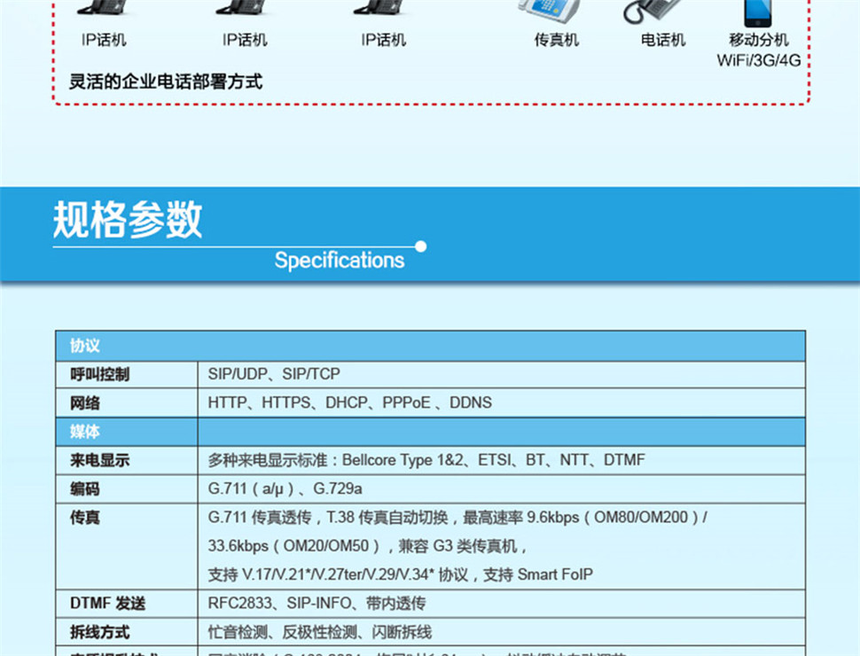Select the 协议 table section header
Screen dimensions: 860x656
(85, 346)
